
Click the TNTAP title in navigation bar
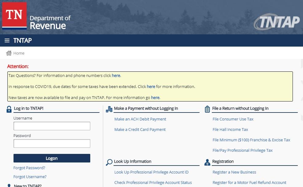pos(22,40)
